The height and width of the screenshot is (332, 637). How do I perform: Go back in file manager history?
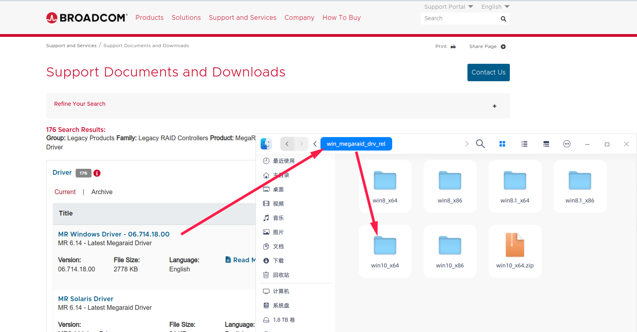(287, 144)
